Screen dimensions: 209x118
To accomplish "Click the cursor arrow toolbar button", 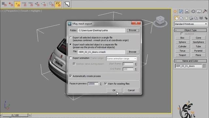I will 67,4.
